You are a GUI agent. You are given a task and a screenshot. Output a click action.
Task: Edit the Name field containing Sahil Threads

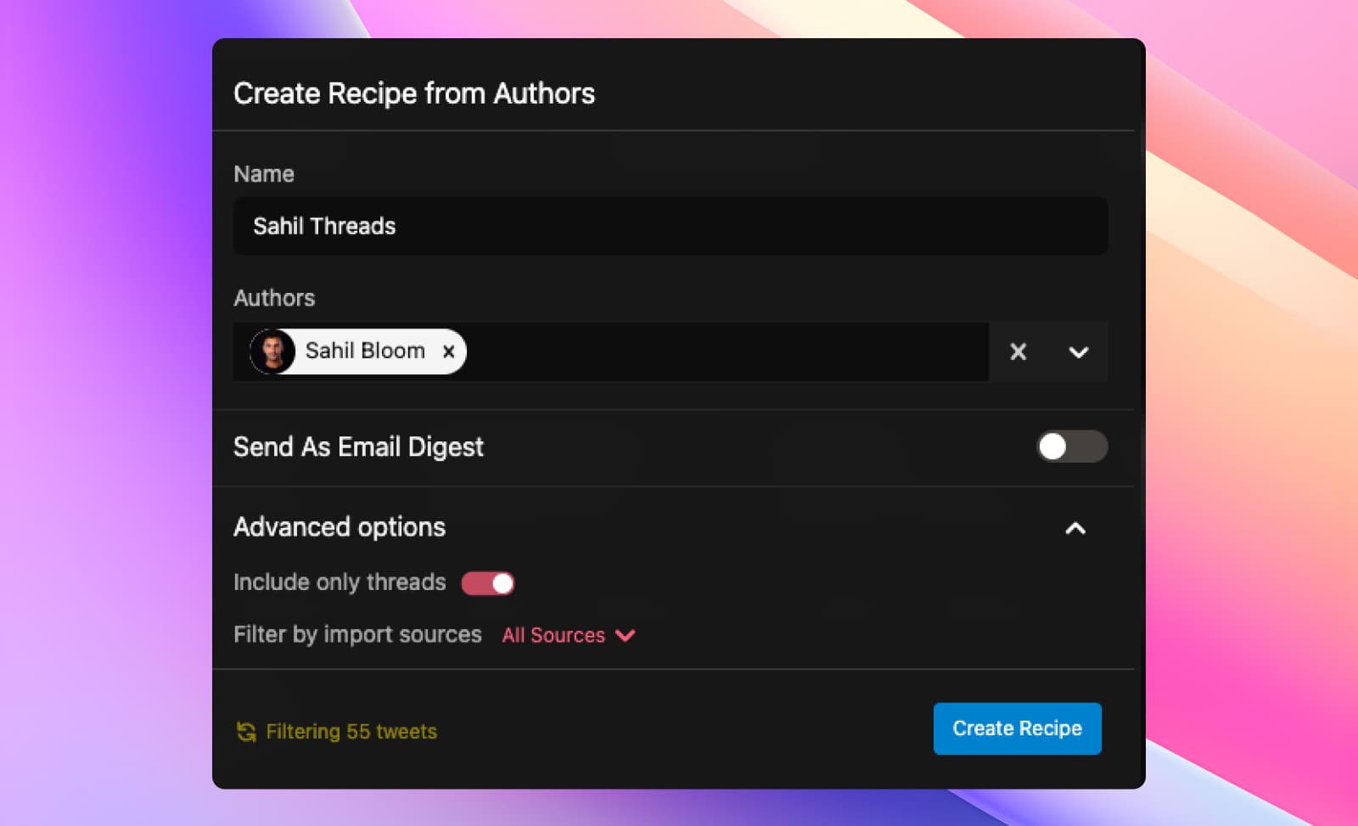pos(671,226)
